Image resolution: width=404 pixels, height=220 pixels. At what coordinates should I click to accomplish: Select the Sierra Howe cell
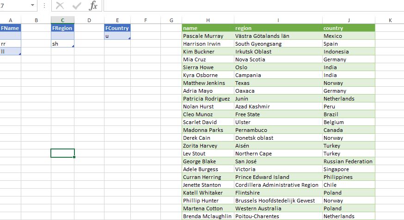pyautogui.click(x=208, y=67)
